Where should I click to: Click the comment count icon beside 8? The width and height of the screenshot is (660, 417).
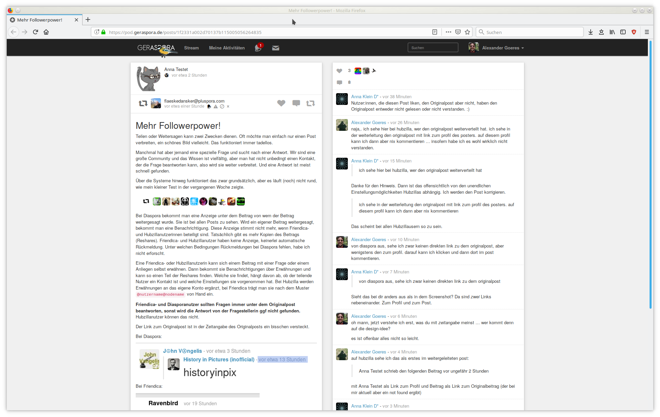coord(339,82)
